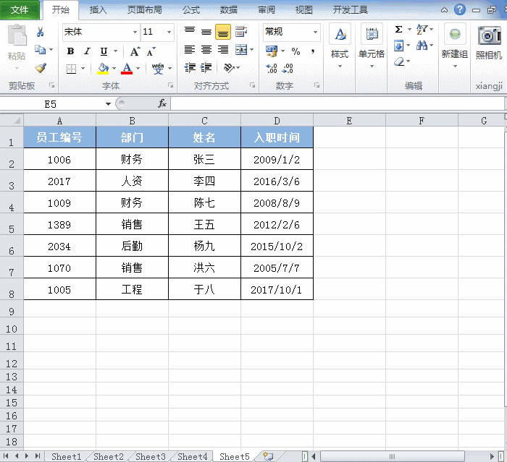Click the Percent Style button

296,51
